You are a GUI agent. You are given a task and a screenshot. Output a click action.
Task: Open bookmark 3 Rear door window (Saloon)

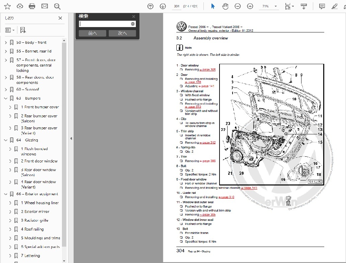(38, 172)
